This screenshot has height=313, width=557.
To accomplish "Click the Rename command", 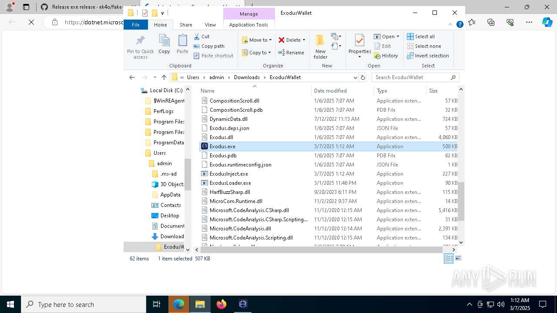I will (x=291, y=53).
